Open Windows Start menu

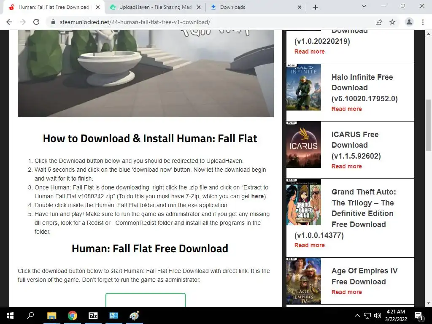pyautogui.click(x=10, y=316)
